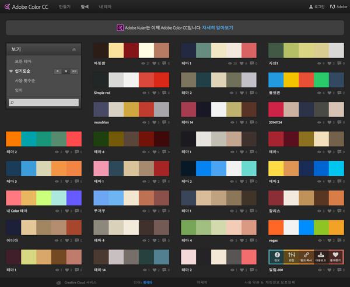Collapse the 보기 panel with chevron
Image resolution: width=350 pixels, height=287 pixels.
pos(74,50)
